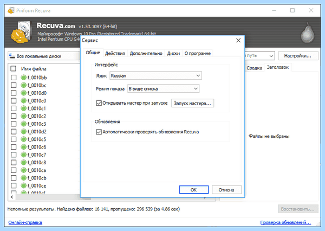Click the green status icon of f_0010cb
This screenshot has height=231, width=325.
[x=23, y=178]
